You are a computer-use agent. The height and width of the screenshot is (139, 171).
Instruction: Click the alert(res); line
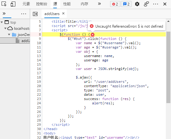(x=103, y=103)
